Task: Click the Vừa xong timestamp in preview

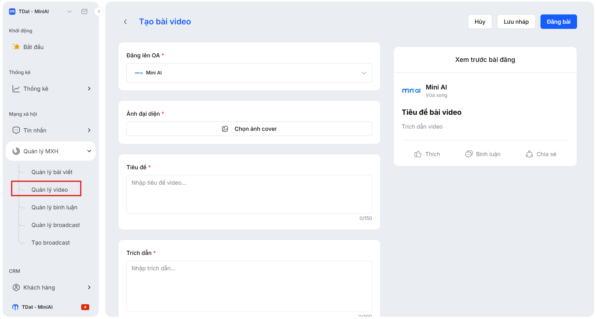Action: 436,95
